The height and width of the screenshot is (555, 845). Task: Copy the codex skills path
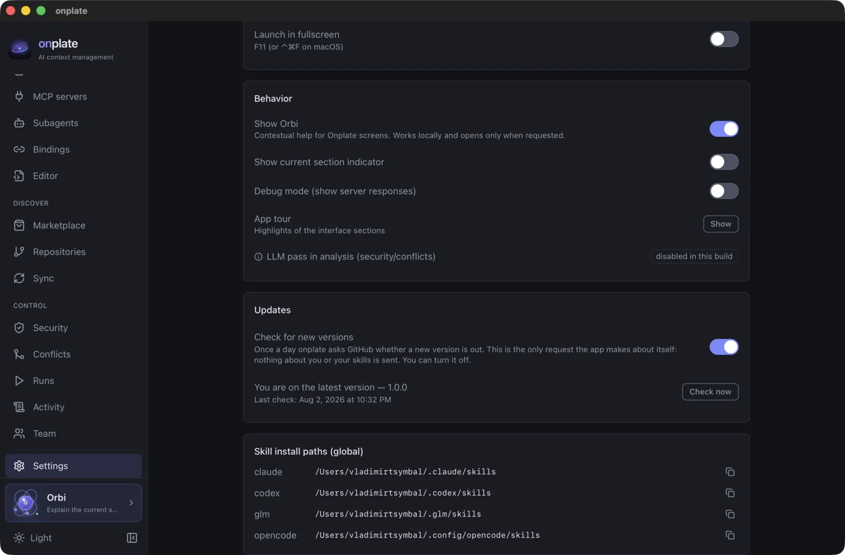click(x=730, y=493)
